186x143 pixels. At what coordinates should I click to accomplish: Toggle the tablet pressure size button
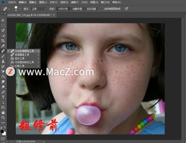coord(126,9)
